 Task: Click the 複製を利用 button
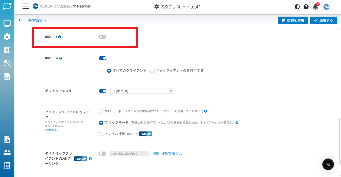click(x=293, y=21)
